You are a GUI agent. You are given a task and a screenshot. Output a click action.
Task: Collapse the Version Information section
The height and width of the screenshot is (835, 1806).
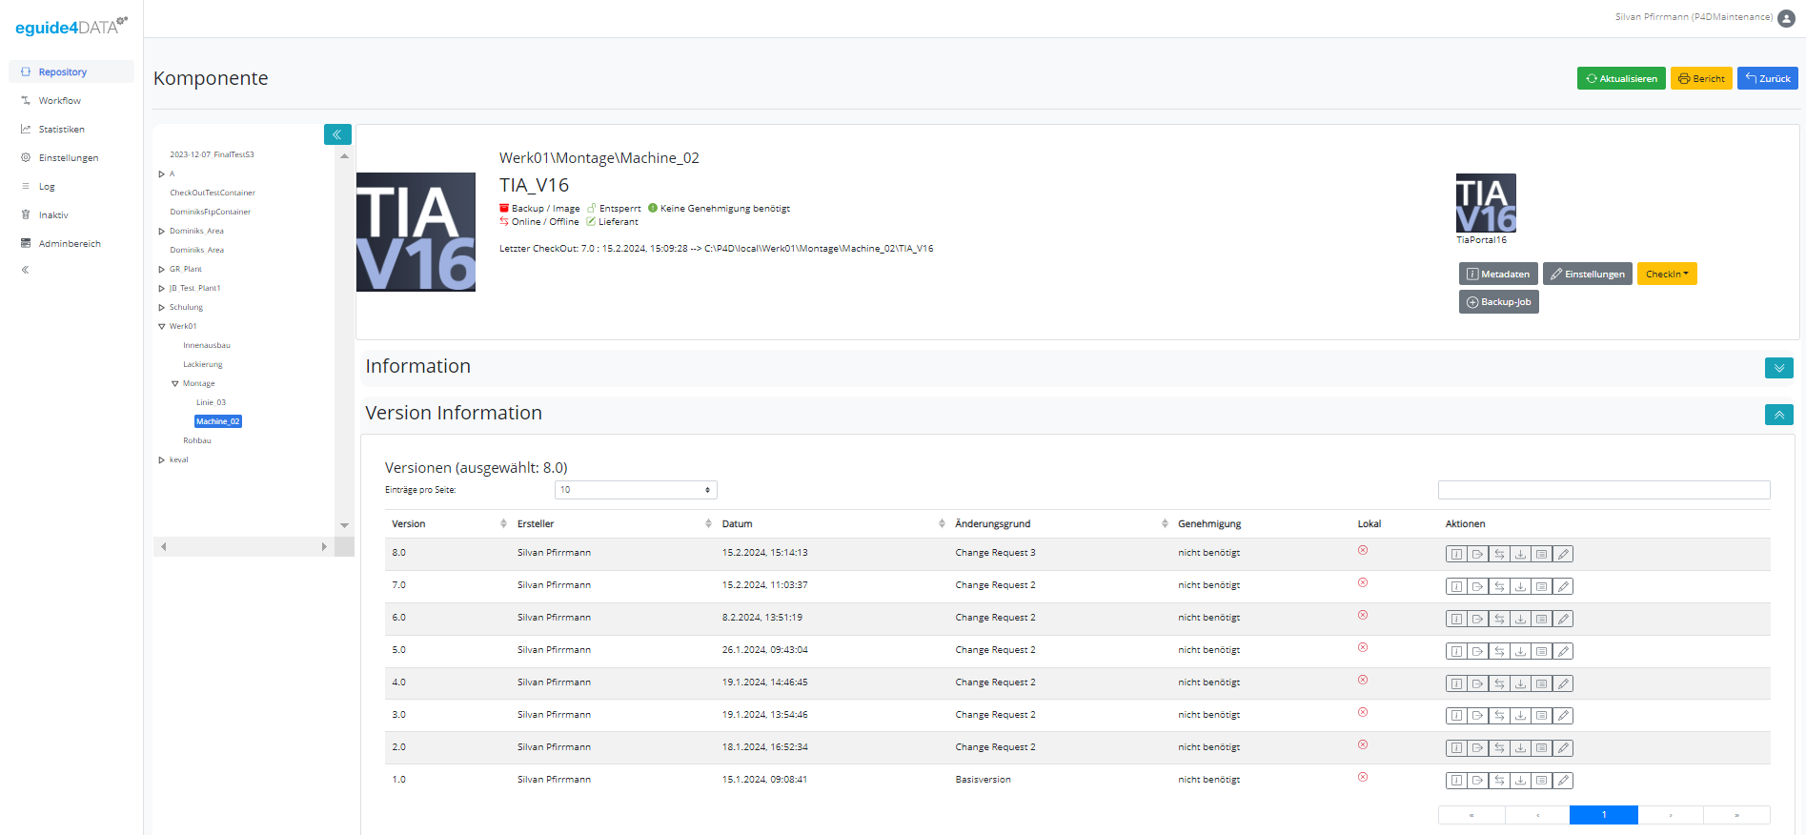pos(1778,415)
